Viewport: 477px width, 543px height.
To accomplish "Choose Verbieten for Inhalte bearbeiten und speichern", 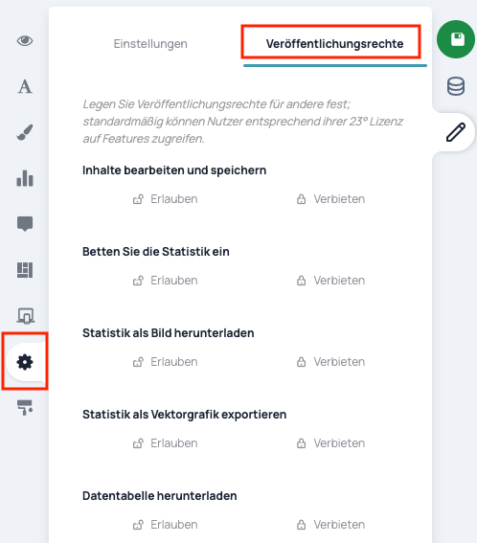I will tap(330, 199).
